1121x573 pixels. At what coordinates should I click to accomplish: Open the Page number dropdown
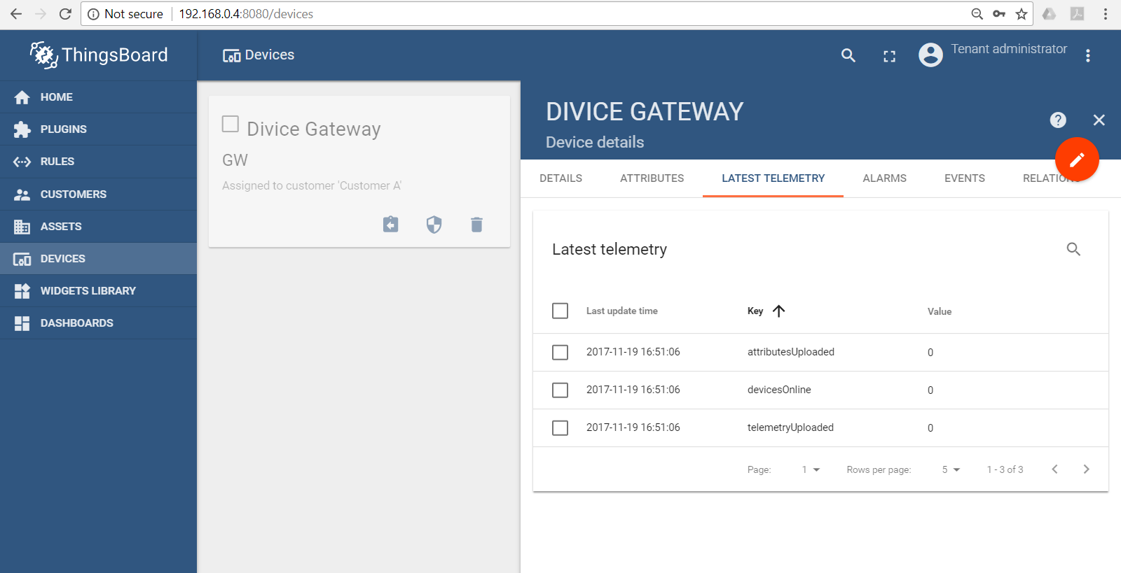tap(811, 469)
